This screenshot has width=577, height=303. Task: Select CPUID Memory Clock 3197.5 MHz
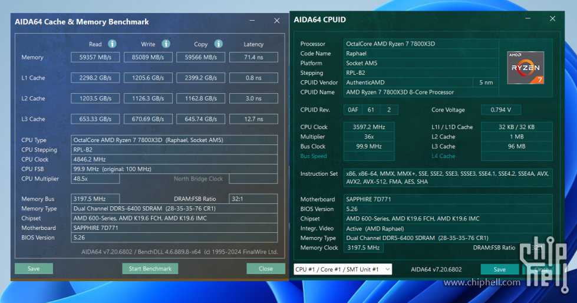click(364, 248)
